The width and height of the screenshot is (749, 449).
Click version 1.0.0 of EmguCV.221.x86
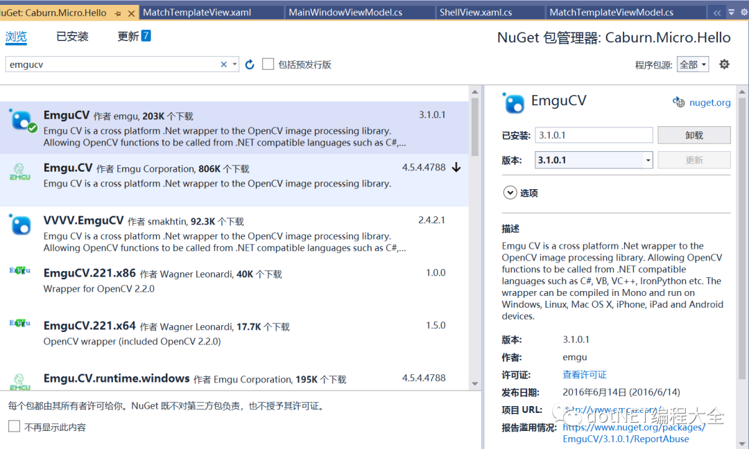436,272
